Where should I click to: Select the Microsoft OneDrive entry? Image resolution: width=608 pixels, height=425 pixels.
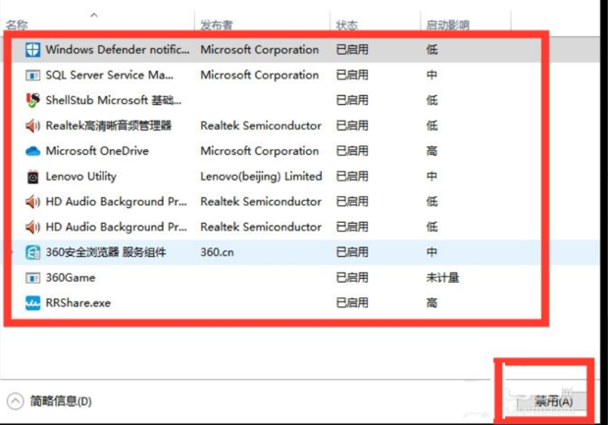click(x=97, y=151)
